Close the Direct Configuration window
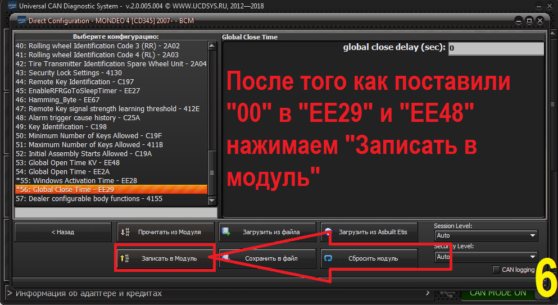This screenshot has width=558, height=305. coord(540,21)
